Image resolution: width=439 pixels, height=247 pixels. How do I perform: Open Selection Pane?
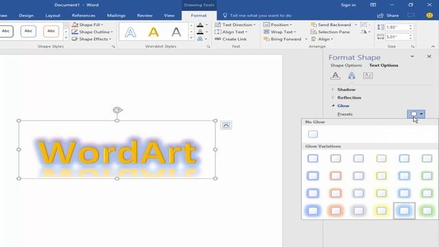coord(330,32)
